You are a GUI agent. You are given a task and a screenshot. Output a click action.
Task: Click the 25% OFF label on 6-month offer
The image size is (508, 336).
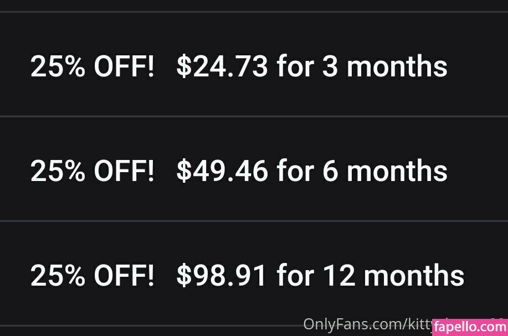(x=92, y=171)
